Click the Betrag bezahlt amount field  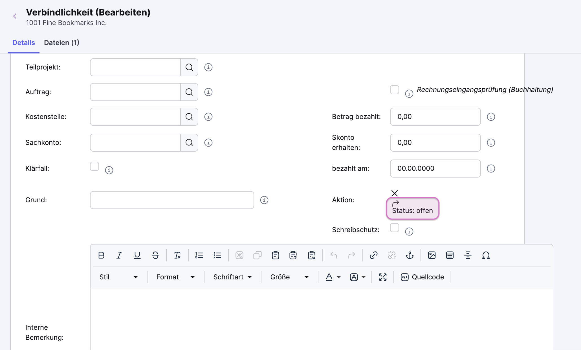[x=435, y=117]
